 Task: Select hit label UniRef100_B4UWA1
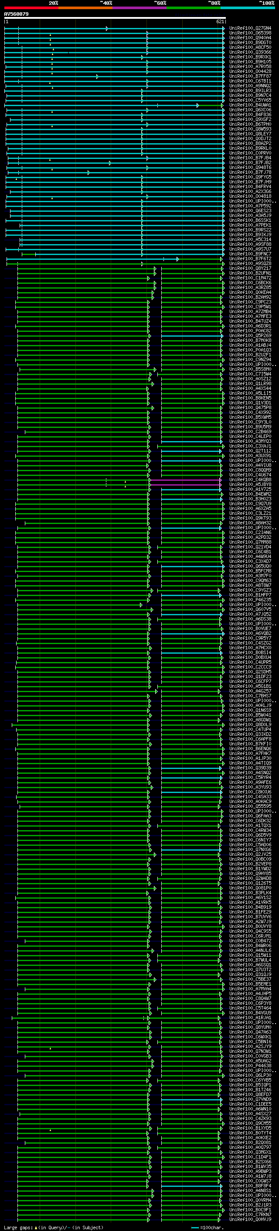[250, 105]
